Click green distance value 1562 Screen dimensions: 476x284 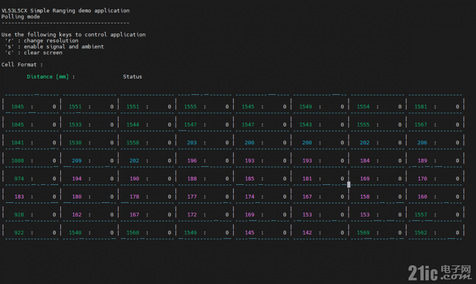click(421, 233)
